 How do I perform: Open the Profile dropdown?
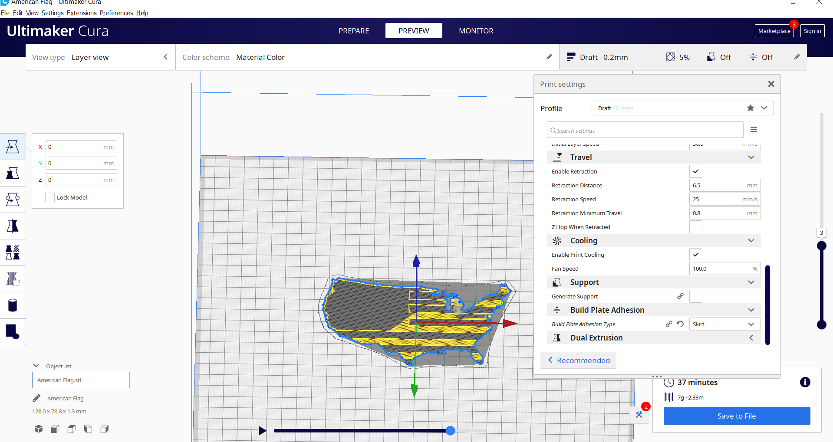coord(682,108)
